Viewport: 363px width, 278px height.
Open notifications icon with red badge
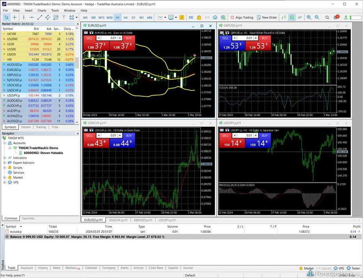(336, 17)
